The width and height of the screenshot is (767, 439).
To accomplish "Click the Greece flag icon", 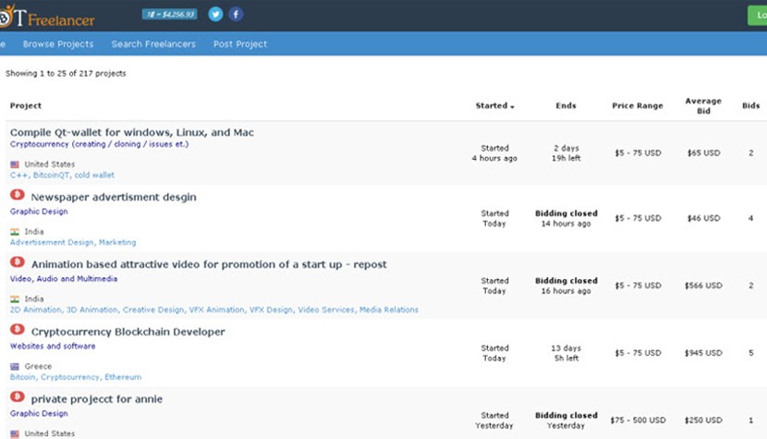I will 15,366.
